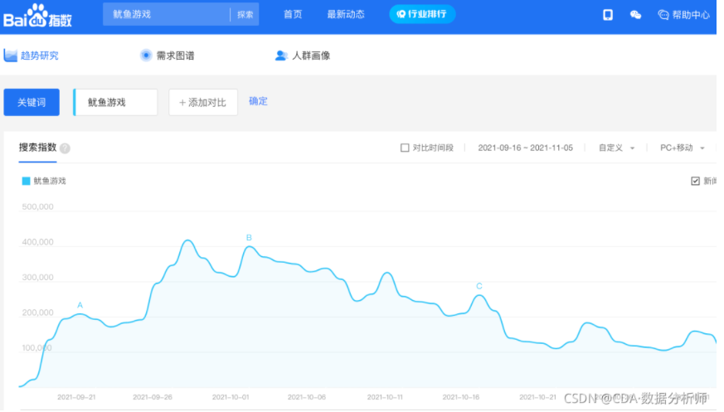Open the WeChat icon in header
Image resolution: width=724 pixels, height=412 pixels.
[635, 15]
